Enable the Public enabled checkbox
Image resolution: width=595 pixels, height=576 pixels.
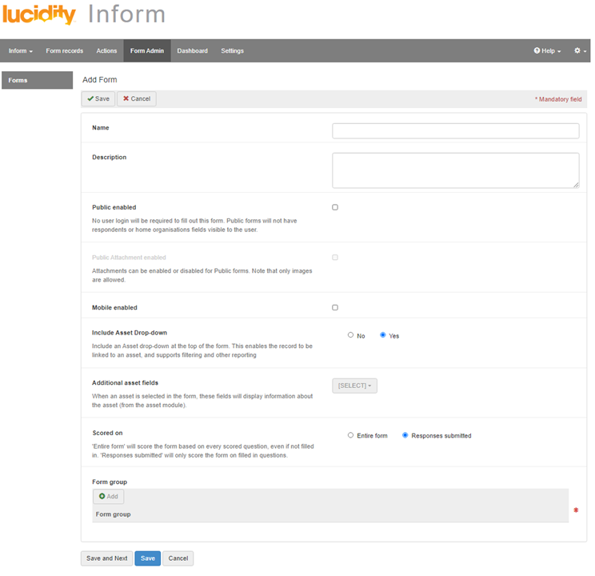335,207
